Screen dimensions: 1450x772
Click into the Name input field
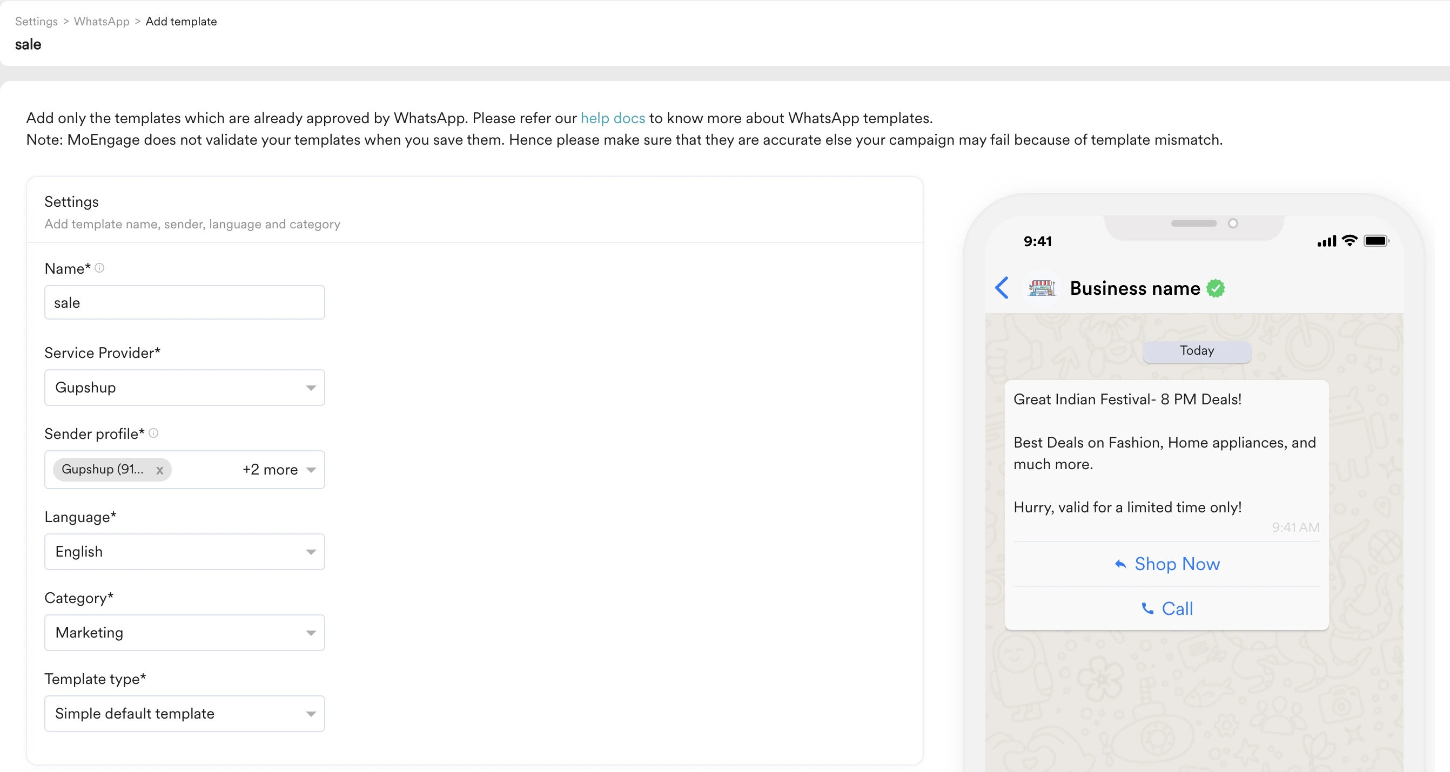(x=185, y=303)
